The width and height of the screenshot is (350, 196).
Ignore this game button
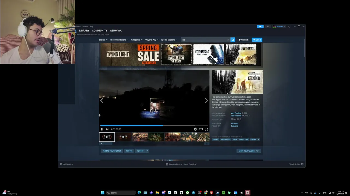(x=140, y=151)
